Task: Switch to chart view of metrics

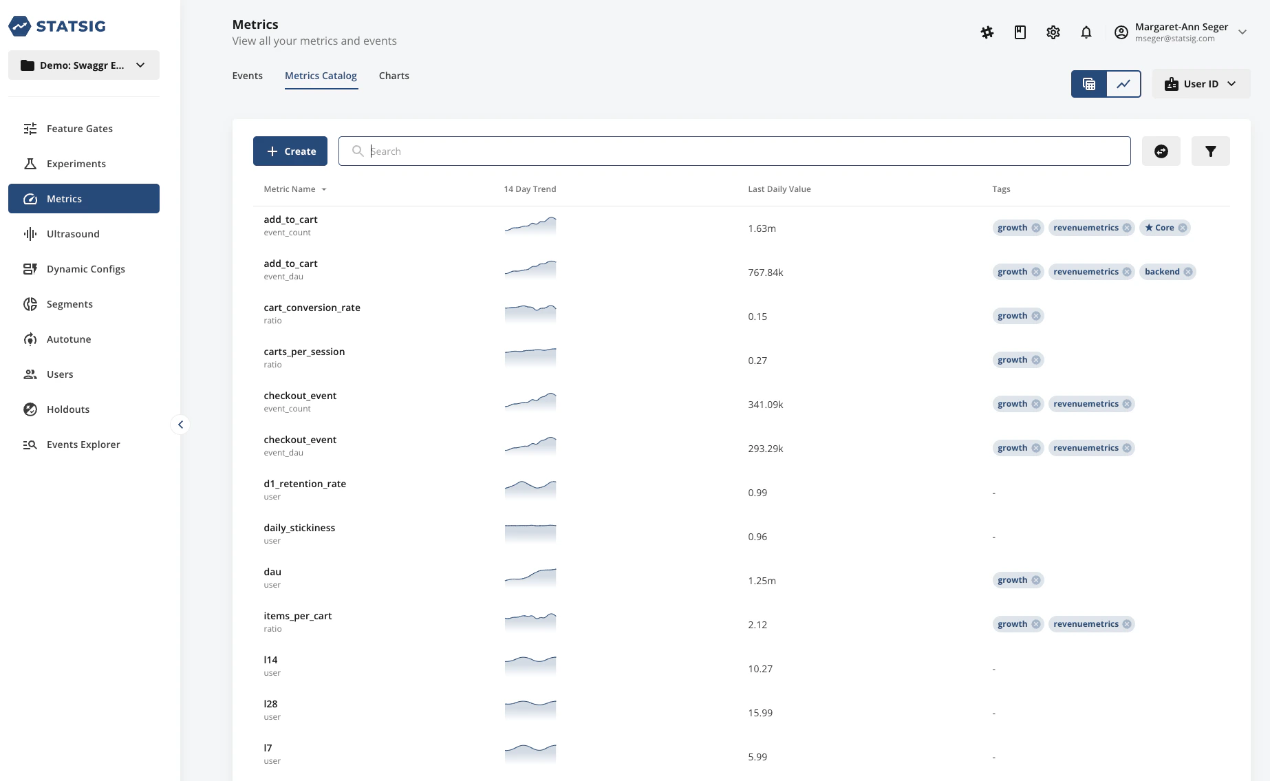Action: [x=1123, y=83]
